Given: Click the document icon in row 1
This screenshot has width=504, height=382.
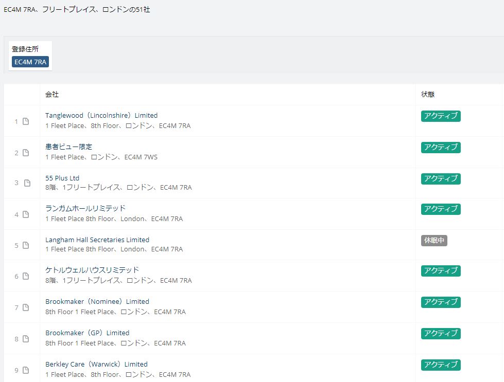Looking at the screenshot, I should click(x=26, y=121).
